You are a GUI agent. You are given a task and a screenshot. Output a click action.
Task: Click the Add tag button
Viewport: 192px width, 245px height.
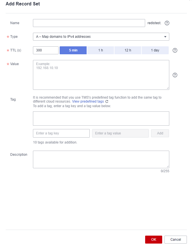[x=160, y=133]
